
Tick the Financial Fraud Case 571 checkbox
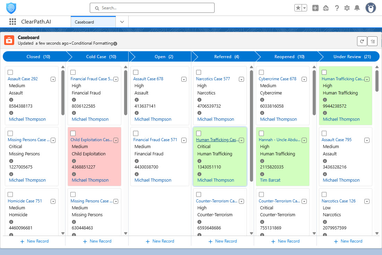(136, 133)
